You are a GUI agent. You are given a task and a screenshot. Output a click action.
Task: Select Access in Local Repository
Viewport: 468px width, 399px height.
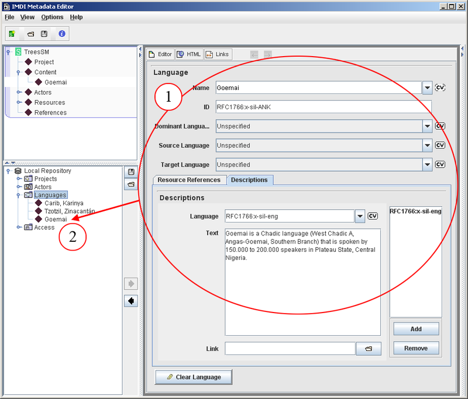44,227
